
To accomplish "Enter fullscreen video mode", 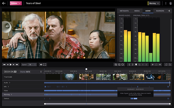I will tap(45, 65).
